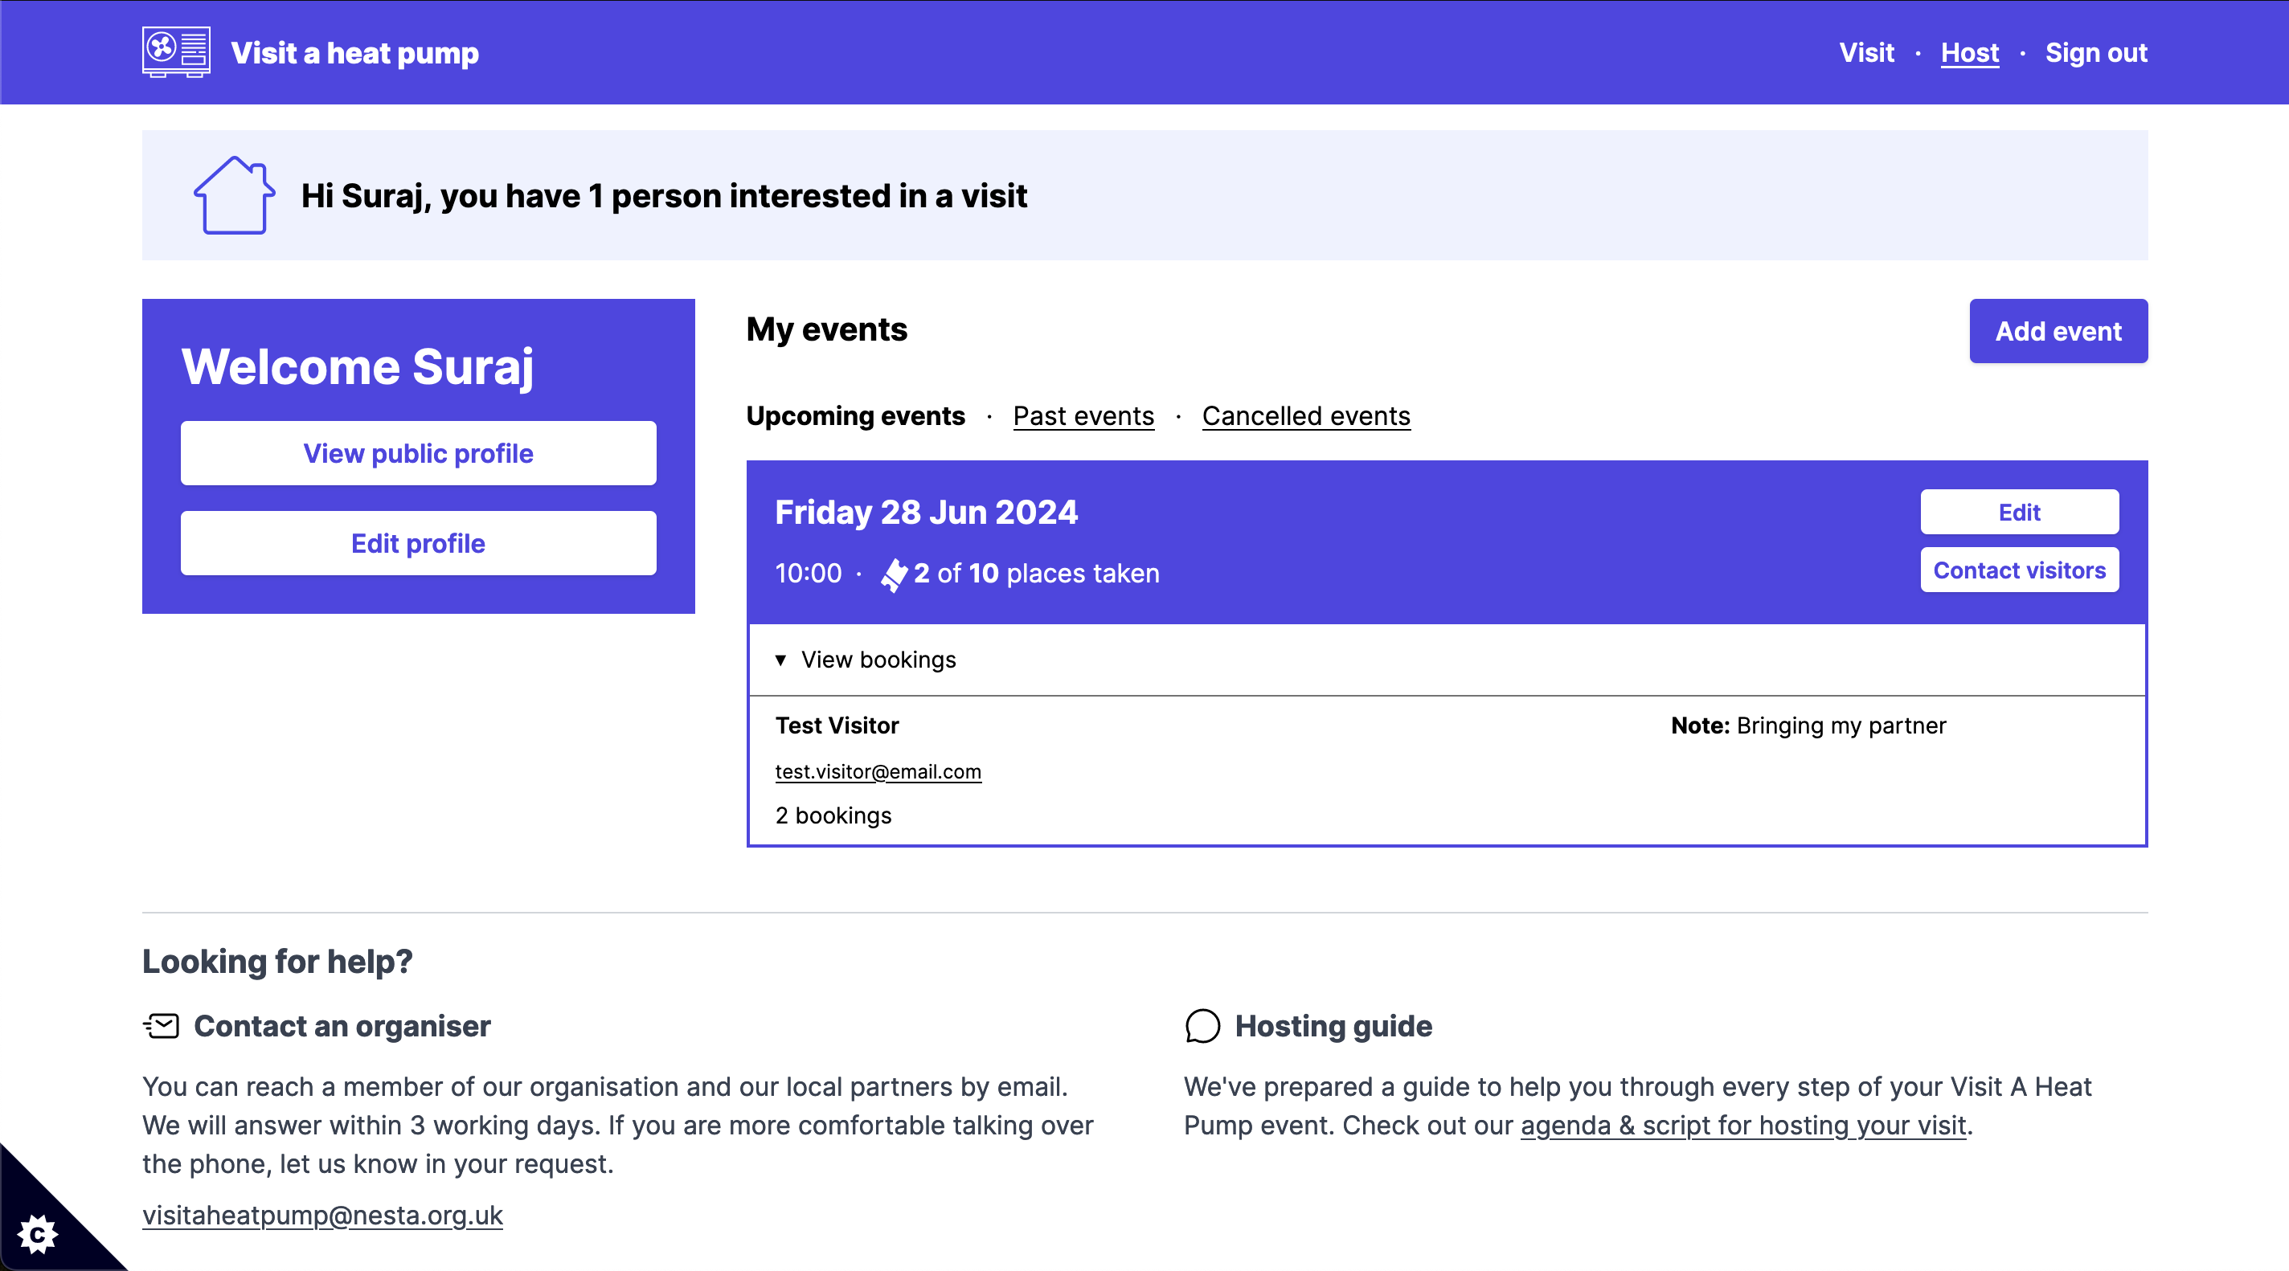Image resolution: width=2289 pixels, height=1271 pixels.
Task: Click the ticket icon beside places taken
Action: pos(894,574)
